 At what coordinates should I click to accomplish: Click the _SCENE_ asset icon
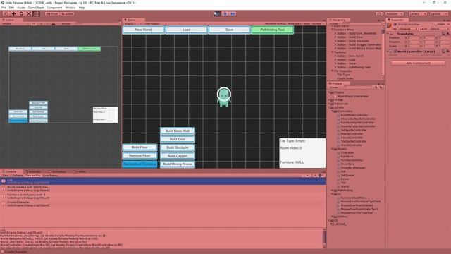[x=332, y=224]
